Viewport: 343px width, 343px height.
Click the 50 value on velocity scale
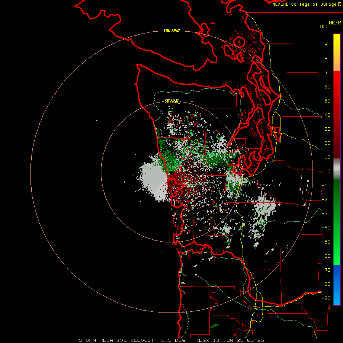[327, 101]
